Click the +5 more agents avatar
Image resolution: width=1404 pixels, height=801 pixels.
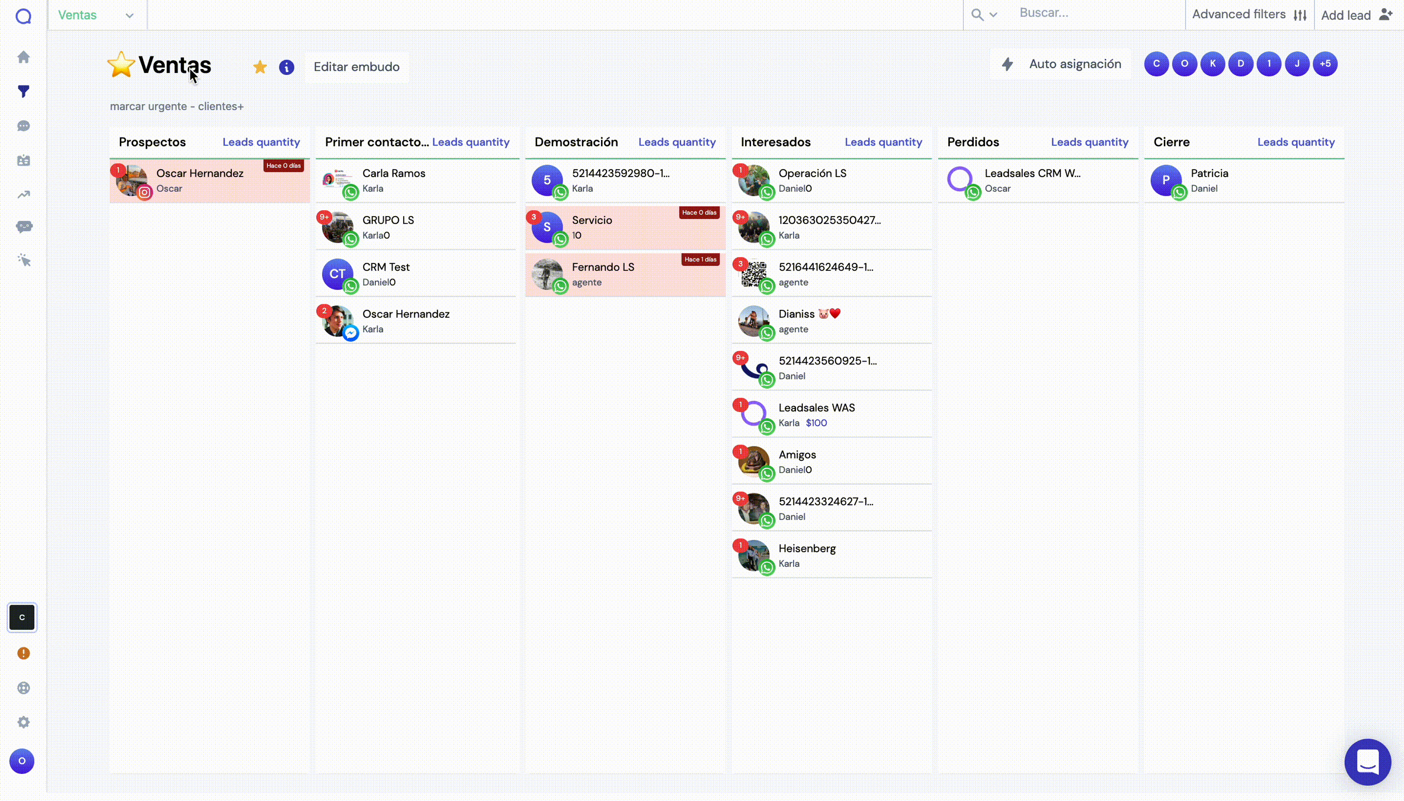[x=1325, y=64]
